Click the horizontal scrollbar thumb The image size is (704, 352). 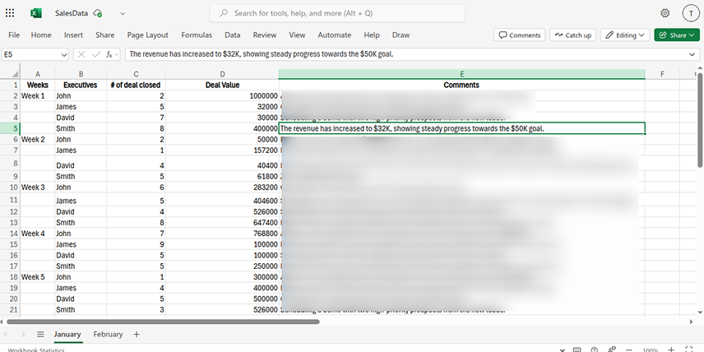[x=163, y=322]
